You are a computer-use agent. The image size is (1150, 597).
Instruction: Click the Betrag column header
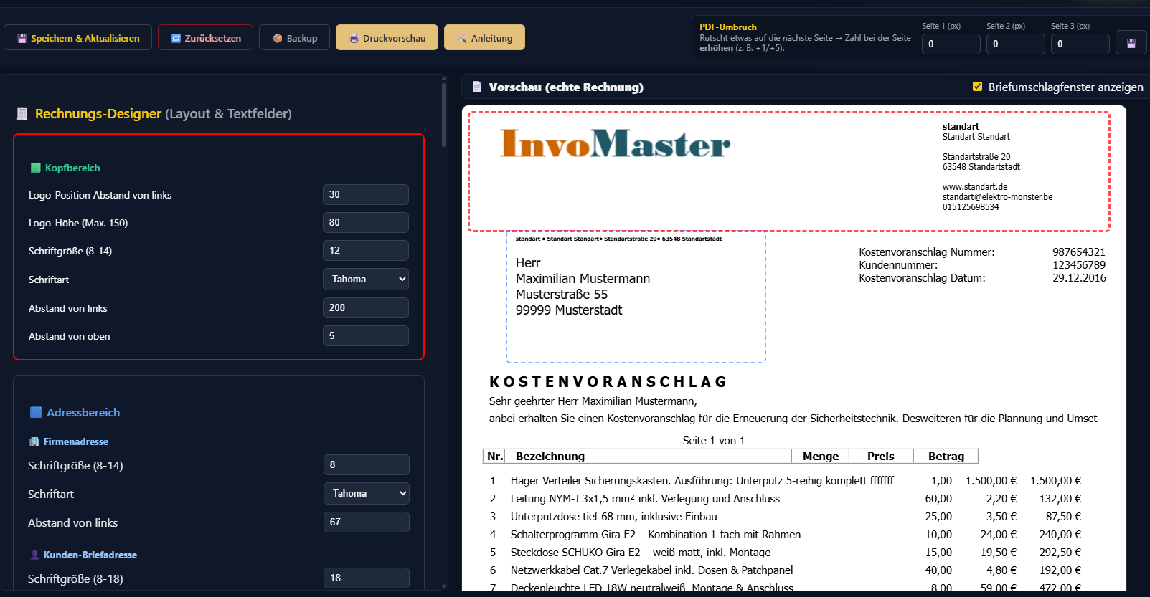tap(946, 457)
